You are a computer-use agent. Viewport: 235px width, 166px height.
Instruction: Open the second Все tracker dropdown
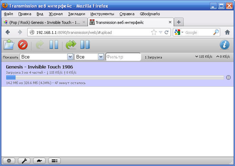89,57
